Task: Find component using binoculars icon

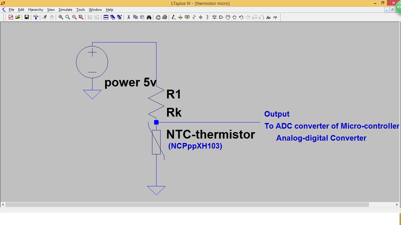Action: (149, 17)
